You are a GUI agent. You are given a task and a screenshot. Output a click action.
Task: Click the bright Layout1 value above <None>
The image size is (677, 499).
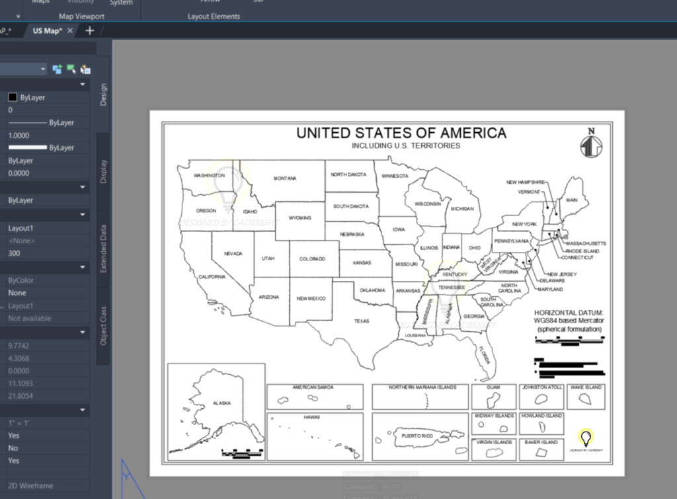pyautogui.click(x=20, y=228)
